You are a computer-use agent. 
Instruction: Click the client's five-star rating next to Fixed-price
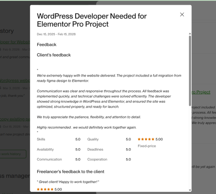click(x=146, y=139)
